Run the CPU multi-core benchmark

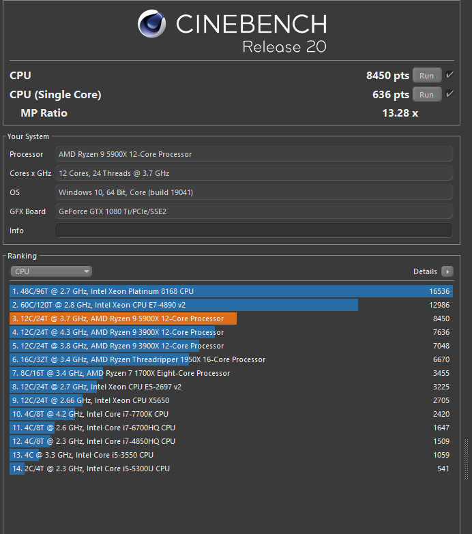click(427, 75)
